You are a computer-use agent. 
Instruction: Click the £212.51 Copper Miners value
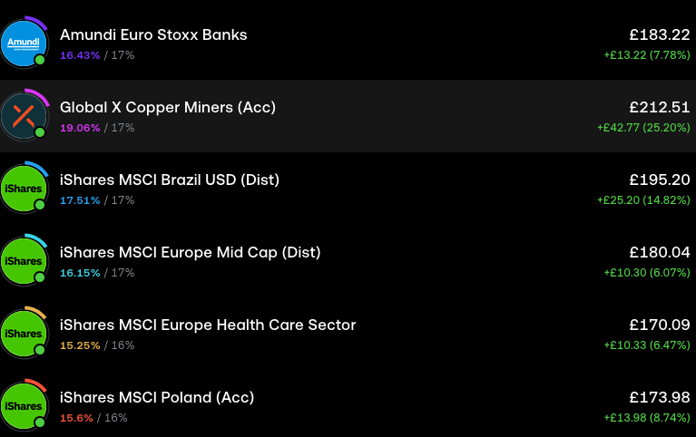pyautogui.click(x=660, y=107)
